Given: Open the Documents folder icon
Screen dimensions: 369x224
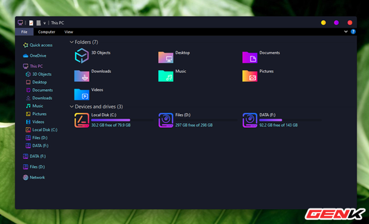Looking at the screenshot, I should pyautogui.click(x=250, y=57).
